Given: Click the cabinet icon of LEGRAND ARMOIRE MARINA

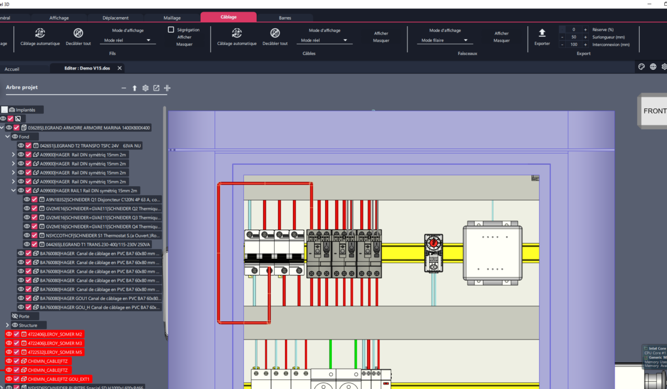Looking at the screenshot, I should pos(24,128).
